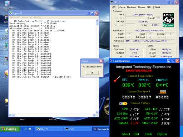Minimize the CPU-Z window
Image resolution: width=183 pixels, height=137 pixels.
168,2
